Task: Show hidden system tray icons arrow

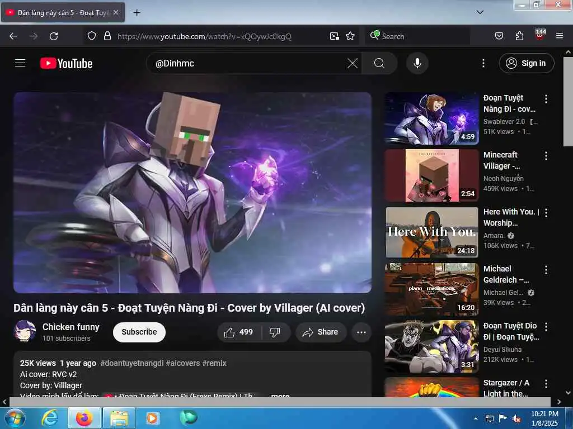Action: tap(476, 418)
